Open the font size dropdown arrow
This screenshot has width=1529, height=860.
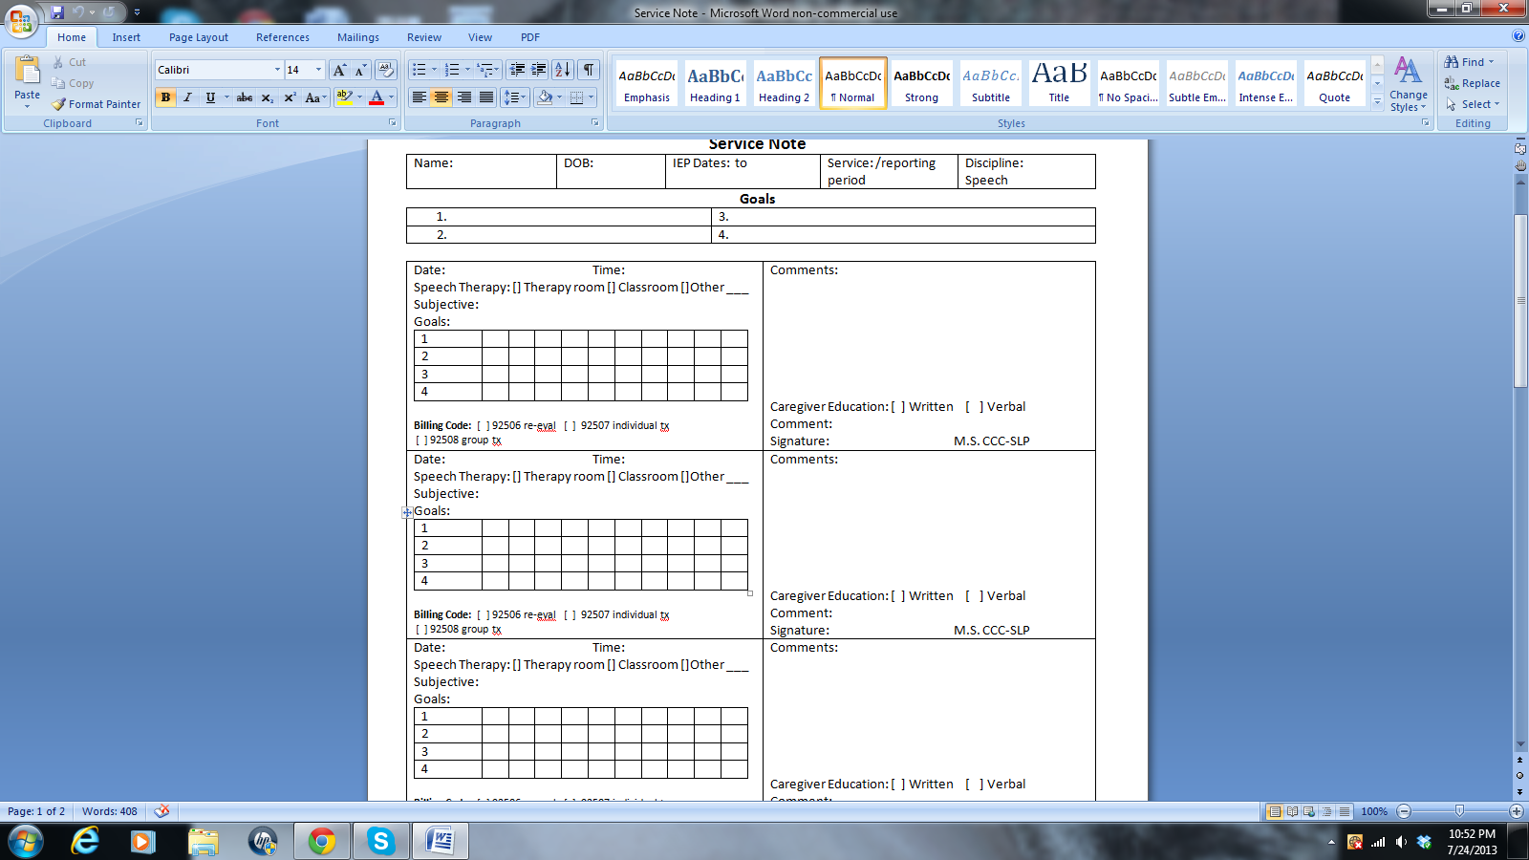coord(318,70)
